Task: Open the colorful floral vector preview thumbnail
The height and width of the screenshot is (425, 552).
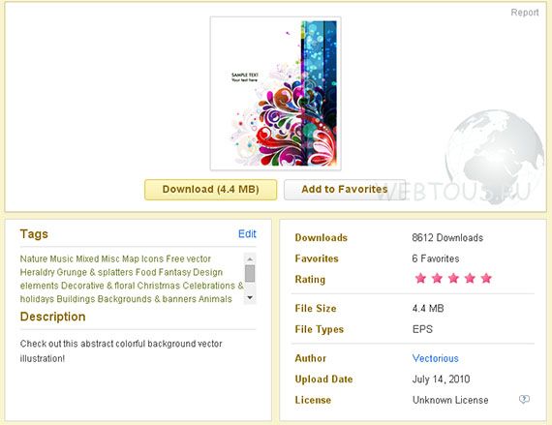Action: (276, 94)
